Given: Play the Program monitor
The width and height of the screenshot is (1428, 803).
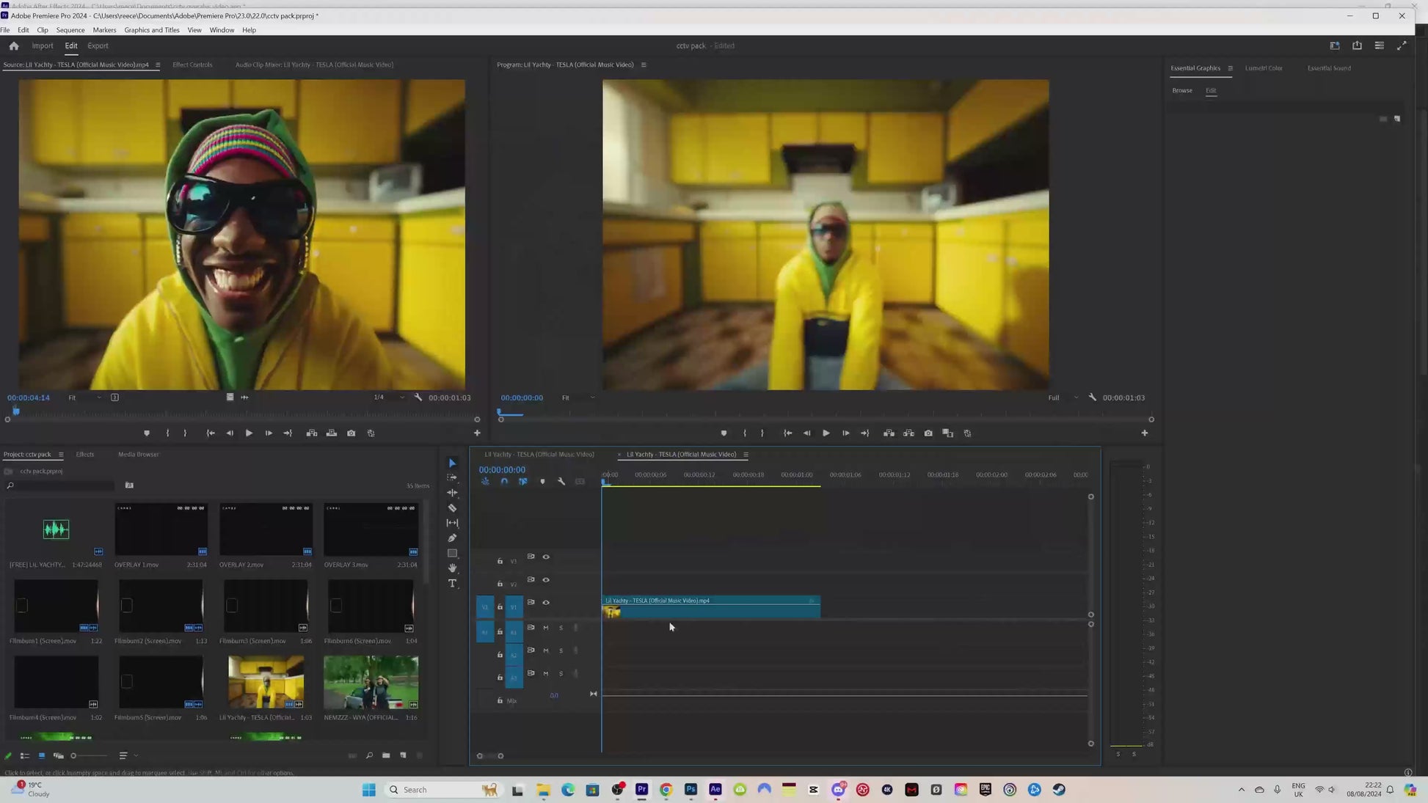Looking at the screenshot, I should point(826,433).
